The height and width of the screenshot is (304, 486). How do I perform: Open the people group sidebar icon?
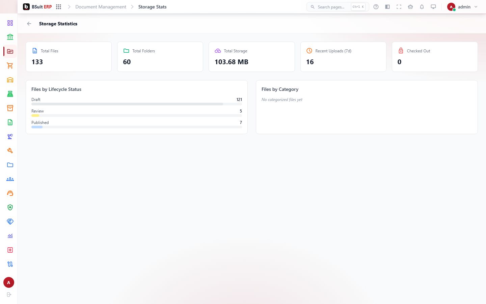(10, 179)
